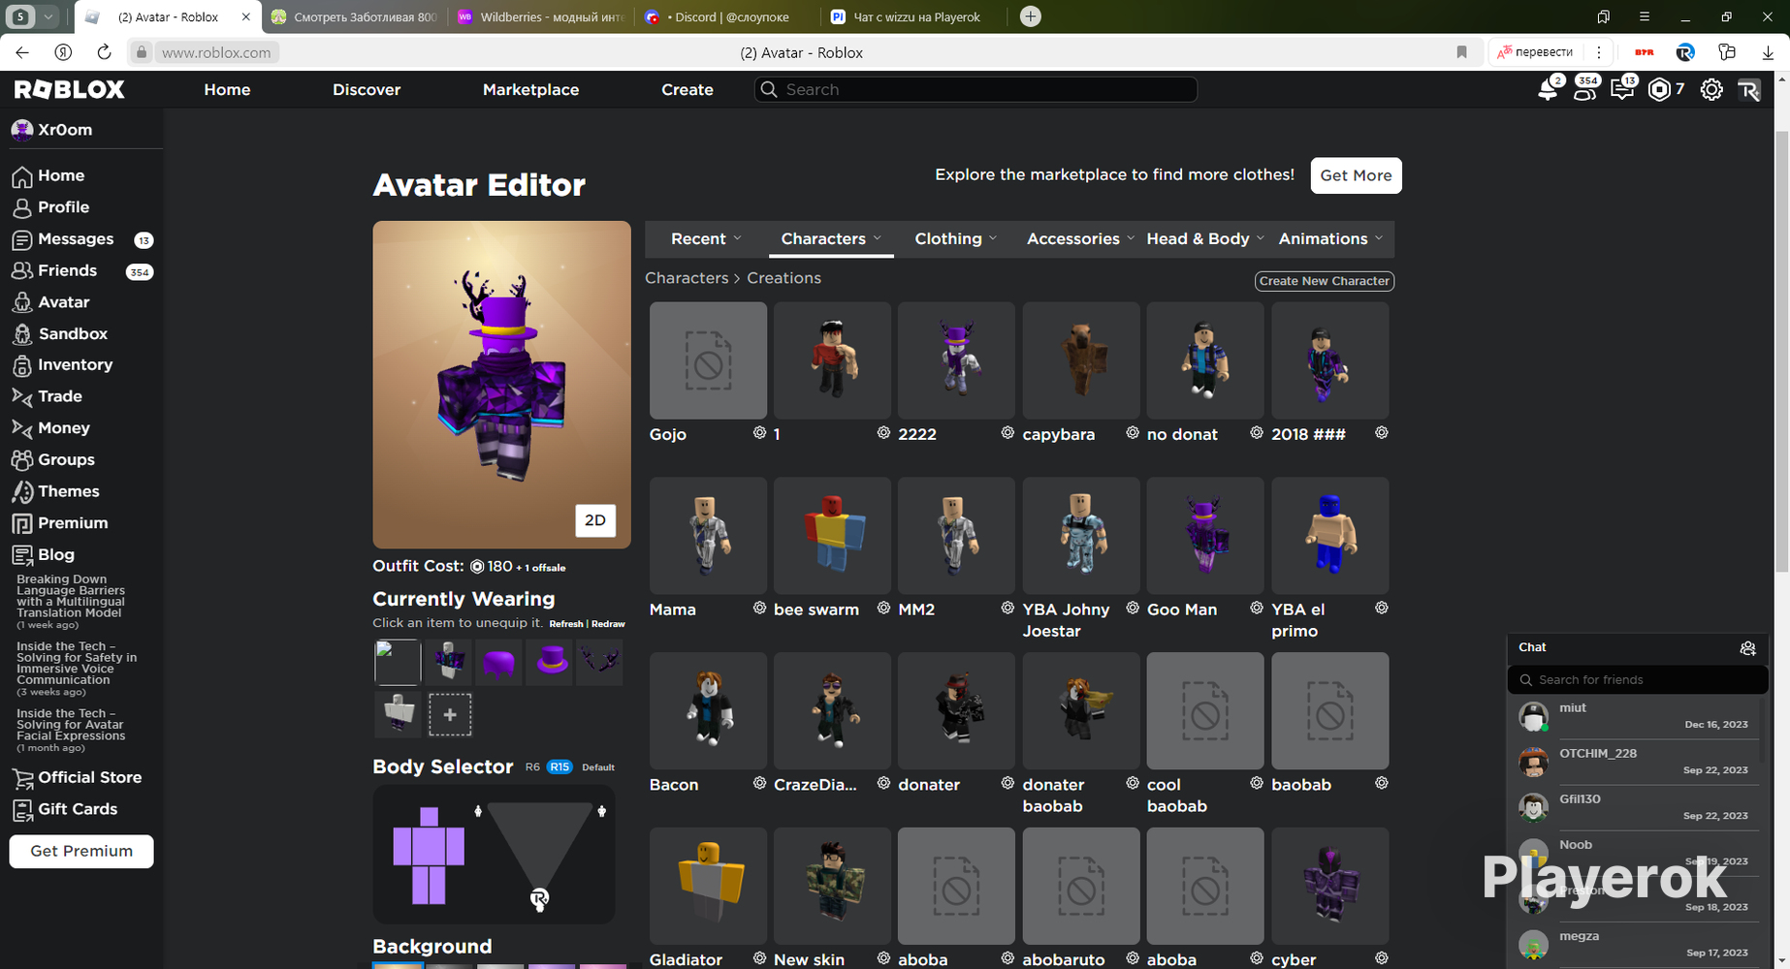Select the bee swarm character thumbnail

tap(832, 536)
